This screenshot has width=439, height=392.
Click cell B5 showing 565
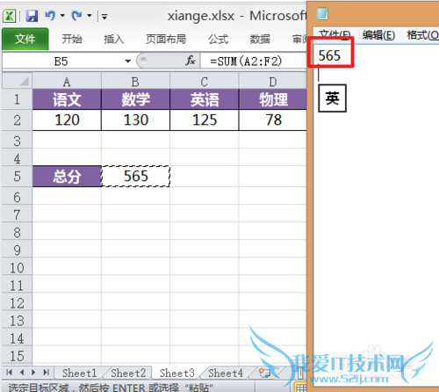[135, 177]
